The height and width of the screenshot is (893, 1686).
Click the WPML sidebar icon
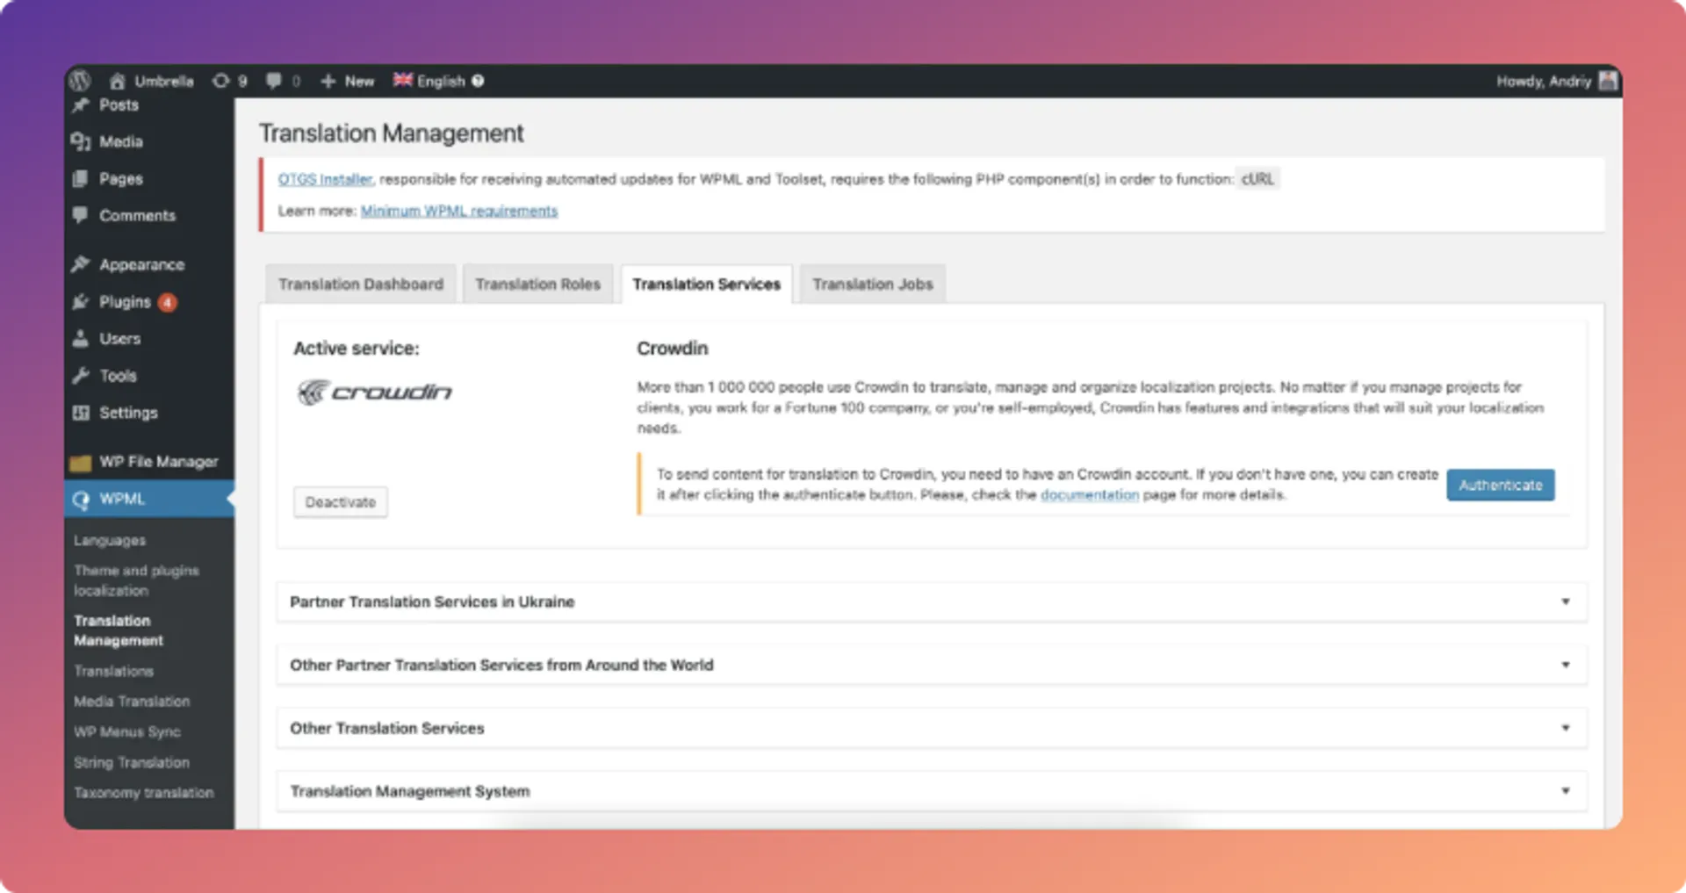tap(81, 500)
